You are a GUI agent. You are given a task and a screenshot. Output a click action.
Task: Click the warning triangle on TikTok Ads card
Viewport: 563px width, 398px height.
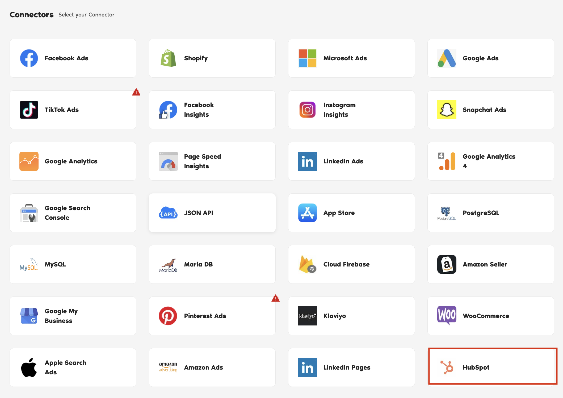pyautogui.click(x=136, y=92)
